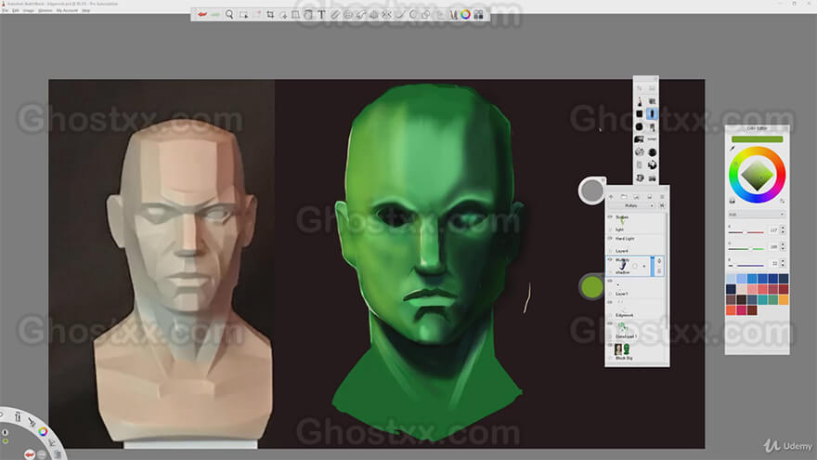Click the Add Layer plus icon
Image resolution: width=817 pixels, height=460 pixels.
[611, 197]
